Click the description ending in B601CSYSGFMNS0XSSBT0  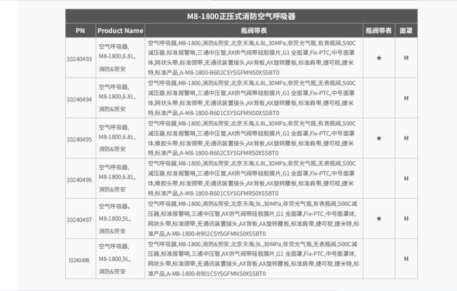[x=253, y=98]
